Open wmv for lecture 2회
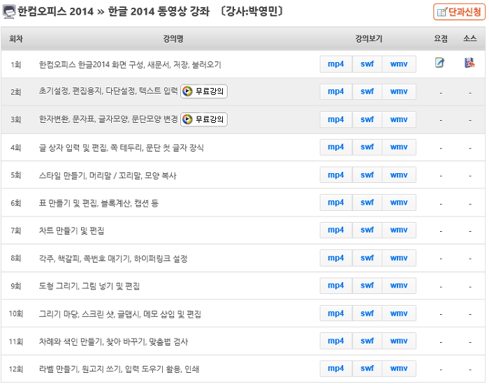The width and height of the screenshot is (489, 384). 399,91
